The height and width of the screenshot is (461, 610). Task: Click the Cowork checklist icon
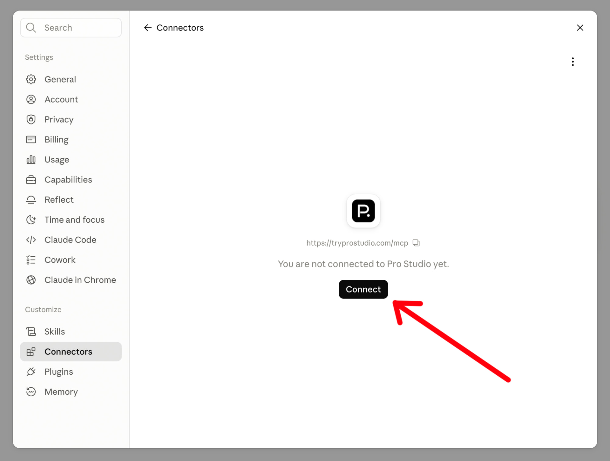31,260
